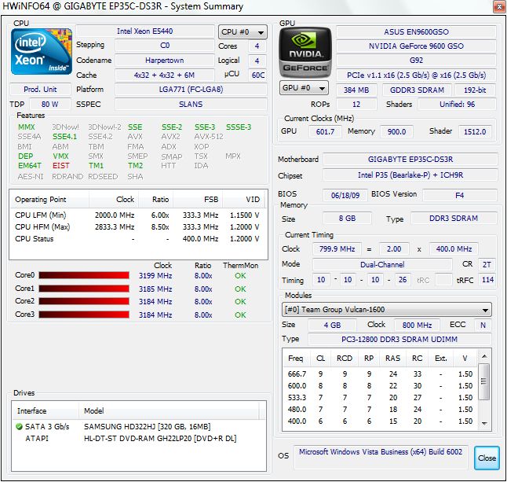Click the RCD column header
This screenshot has width=507, height=482.
click(345, 359)
